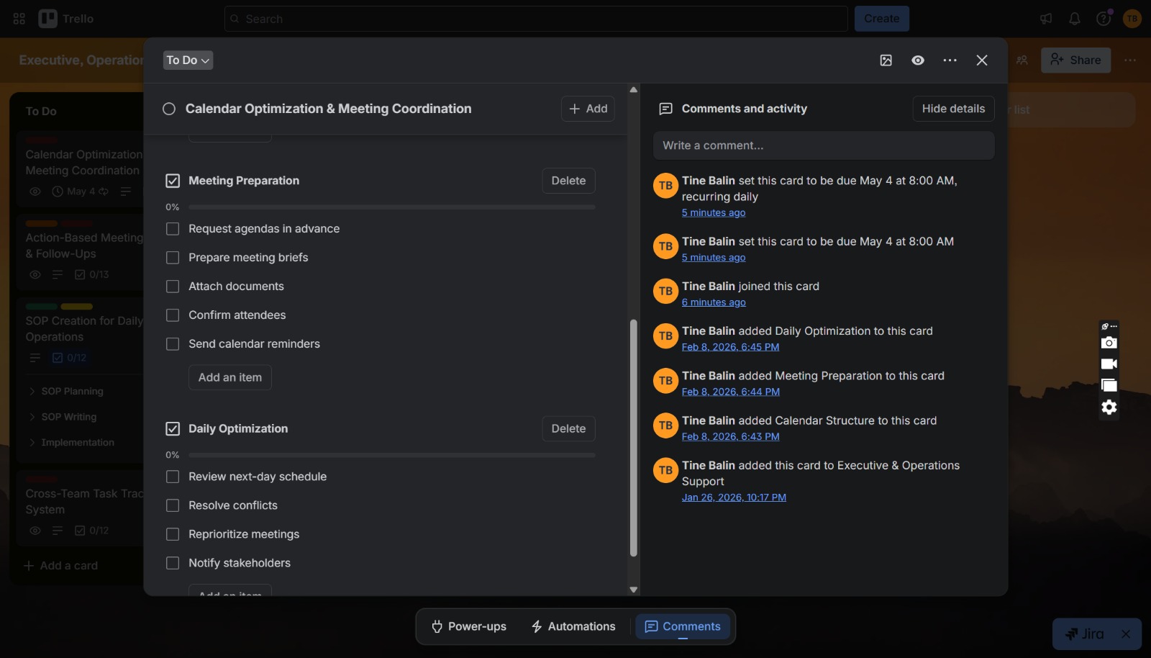Viewport: 1151px width, 658px height.
Task: Open the card's three-dot actions menu
Action: click(x=950, y=60)
